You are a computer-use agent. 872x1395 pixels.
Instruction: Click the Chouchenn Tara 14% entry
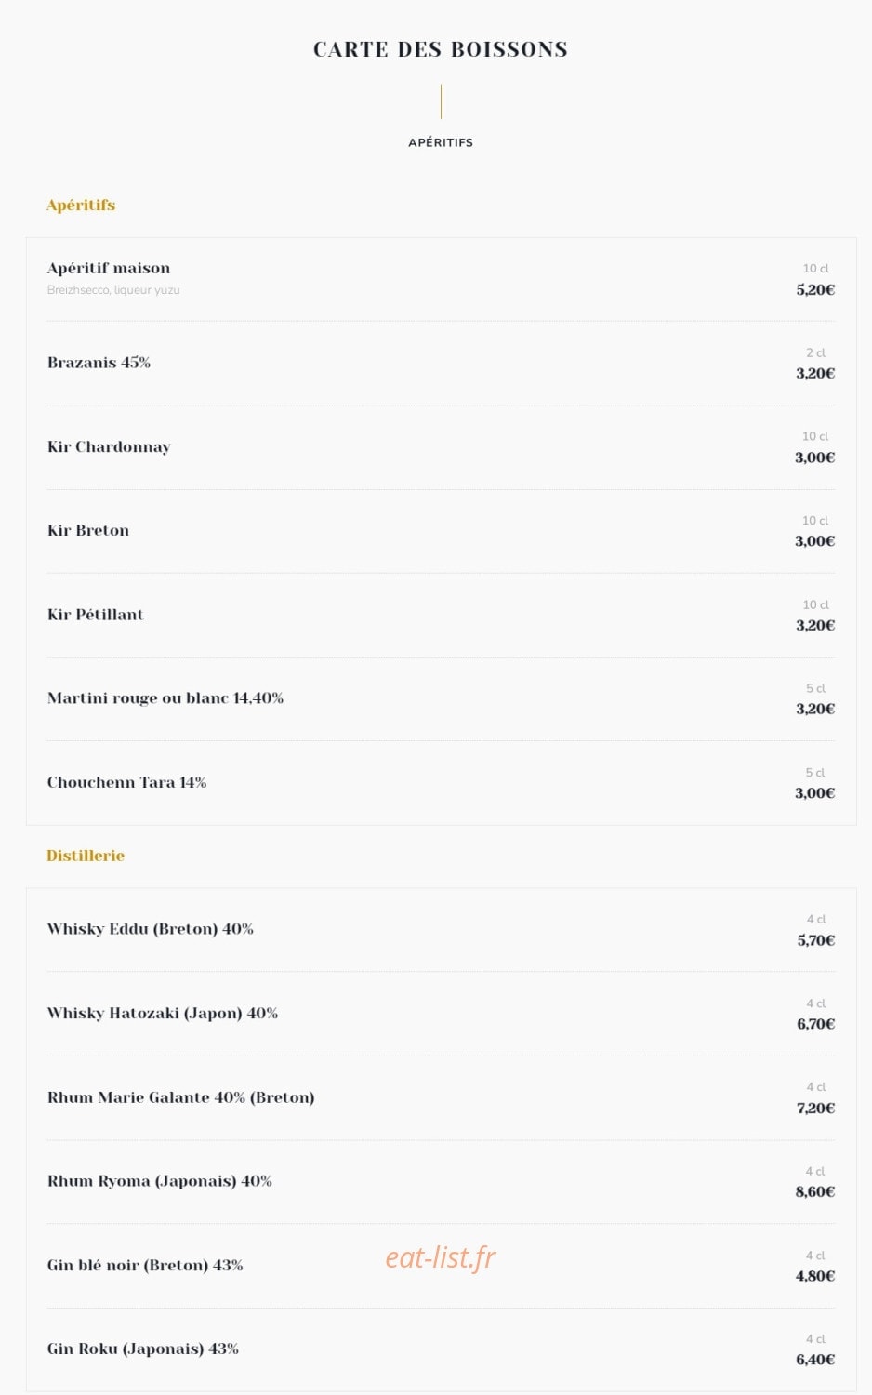(127, 782)
